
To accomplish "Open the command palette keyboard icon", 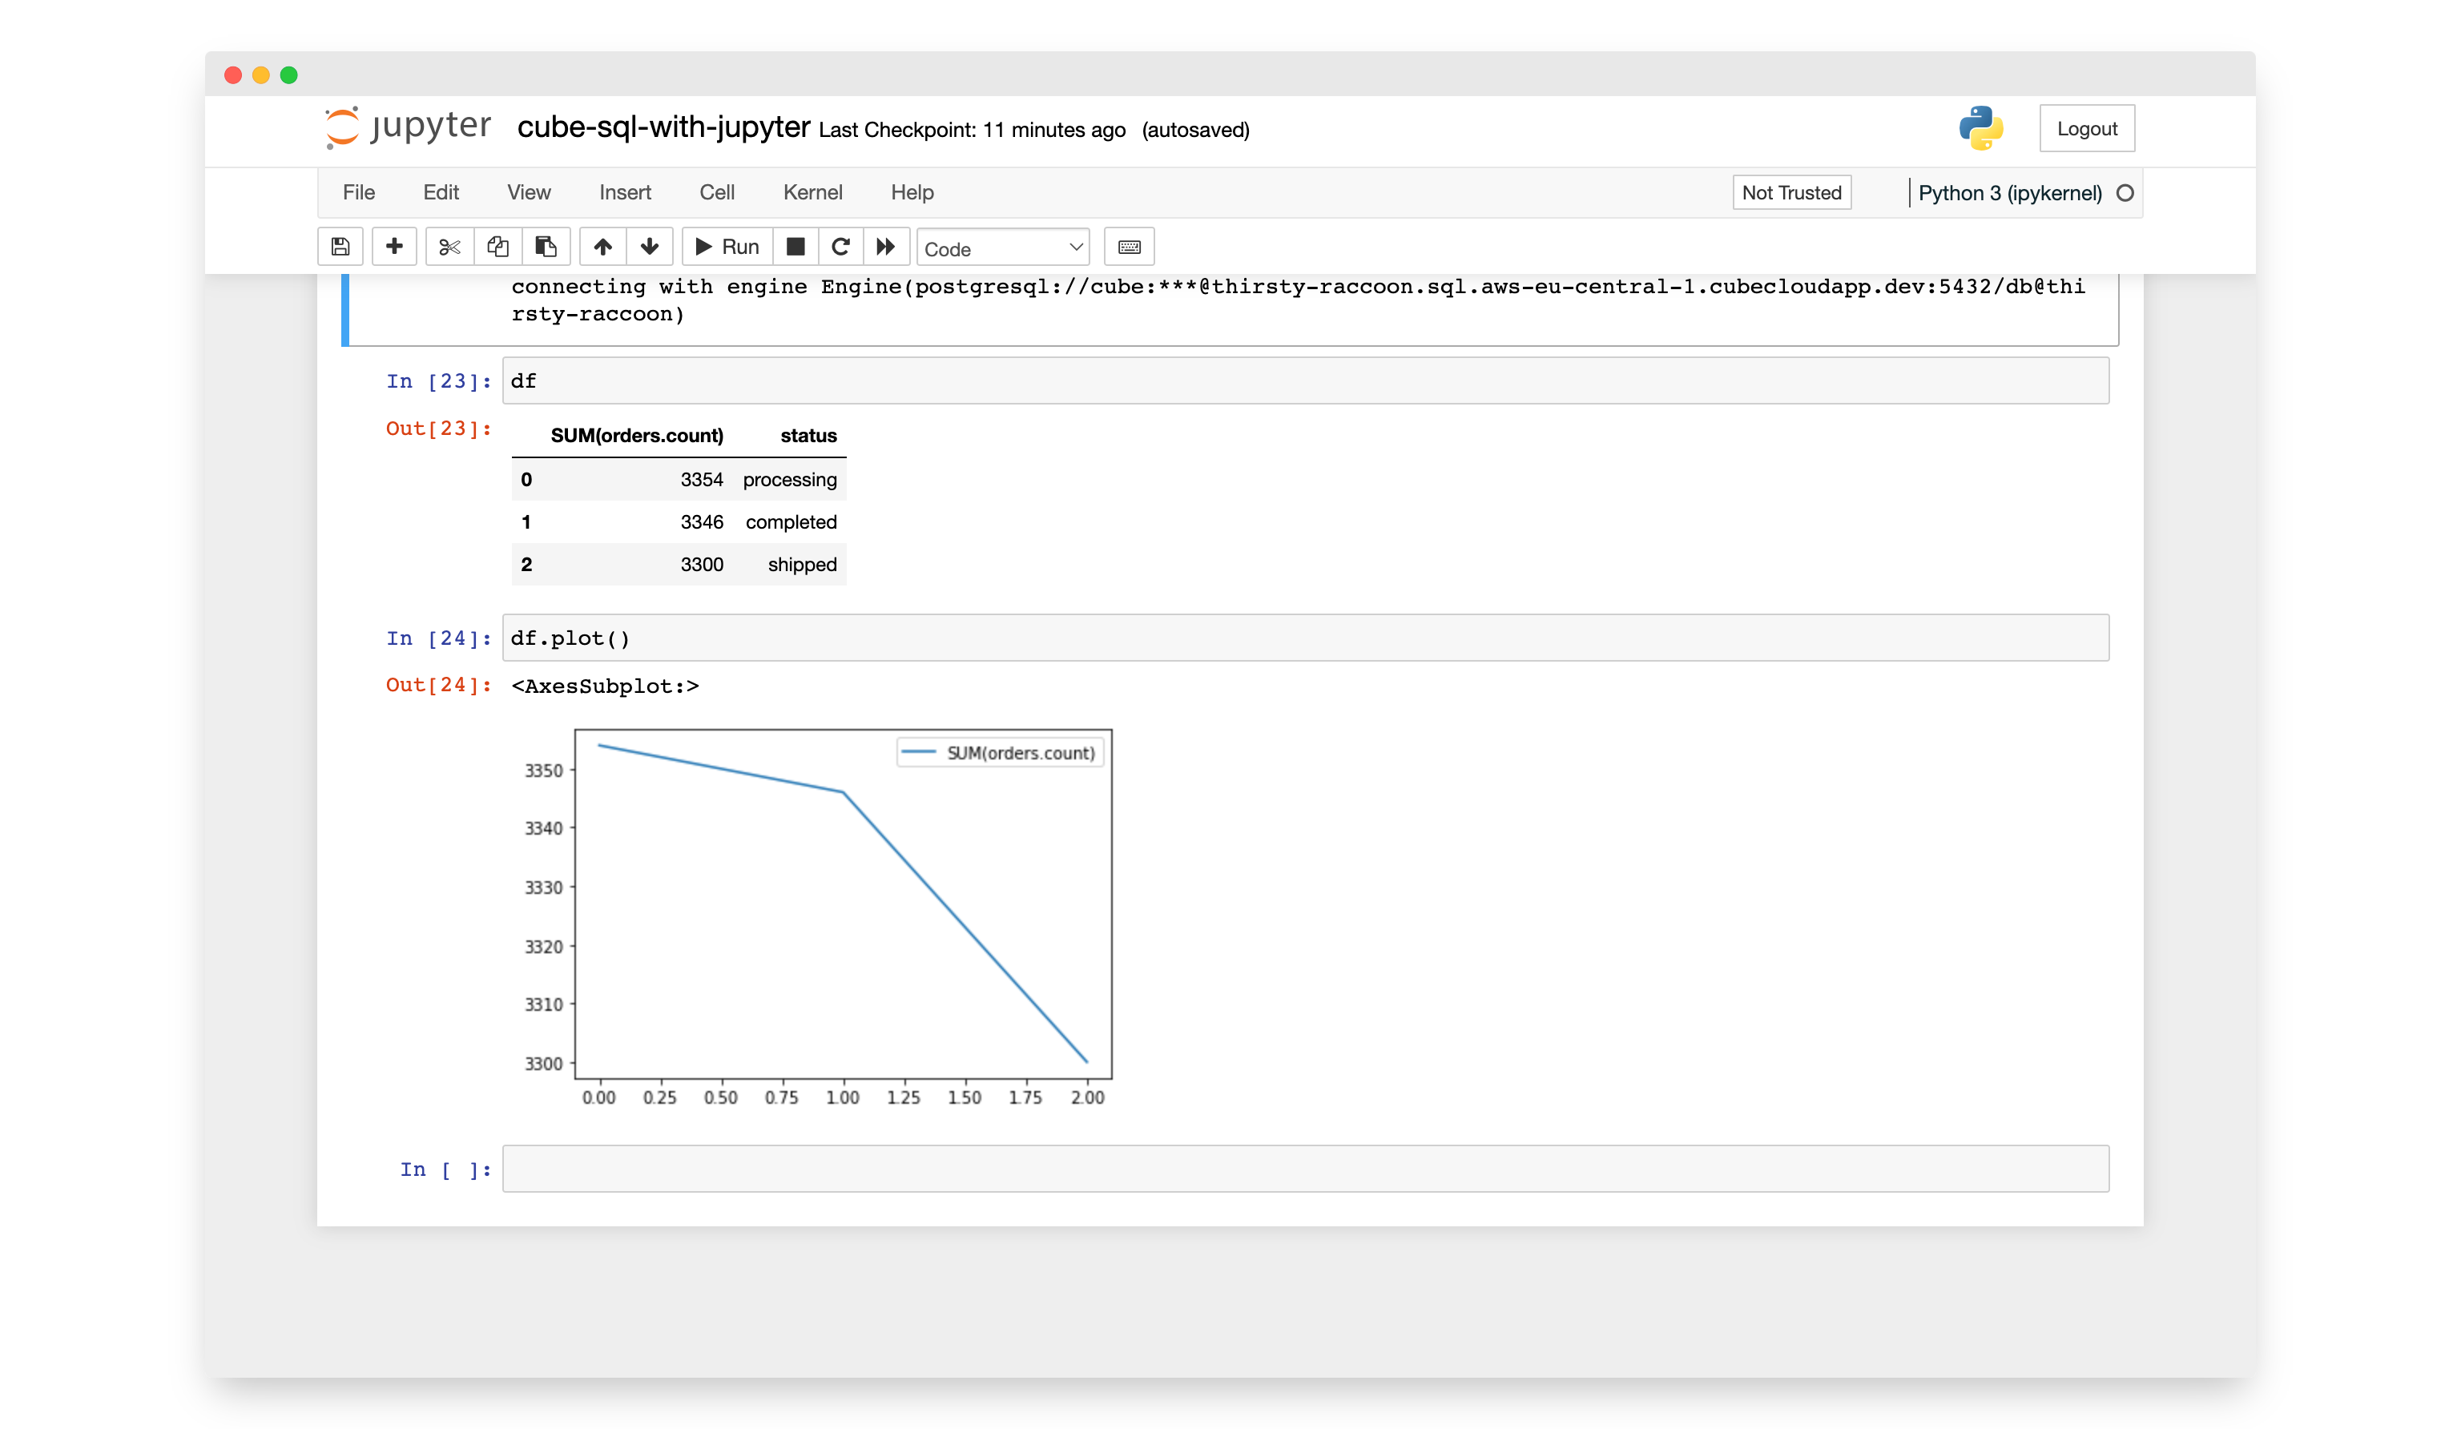I will point(1129,248).
